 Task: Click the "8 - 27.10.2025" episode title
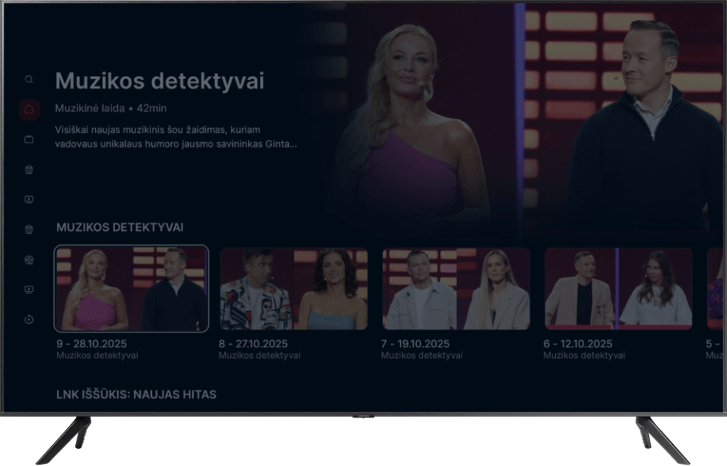click(253, 343)
